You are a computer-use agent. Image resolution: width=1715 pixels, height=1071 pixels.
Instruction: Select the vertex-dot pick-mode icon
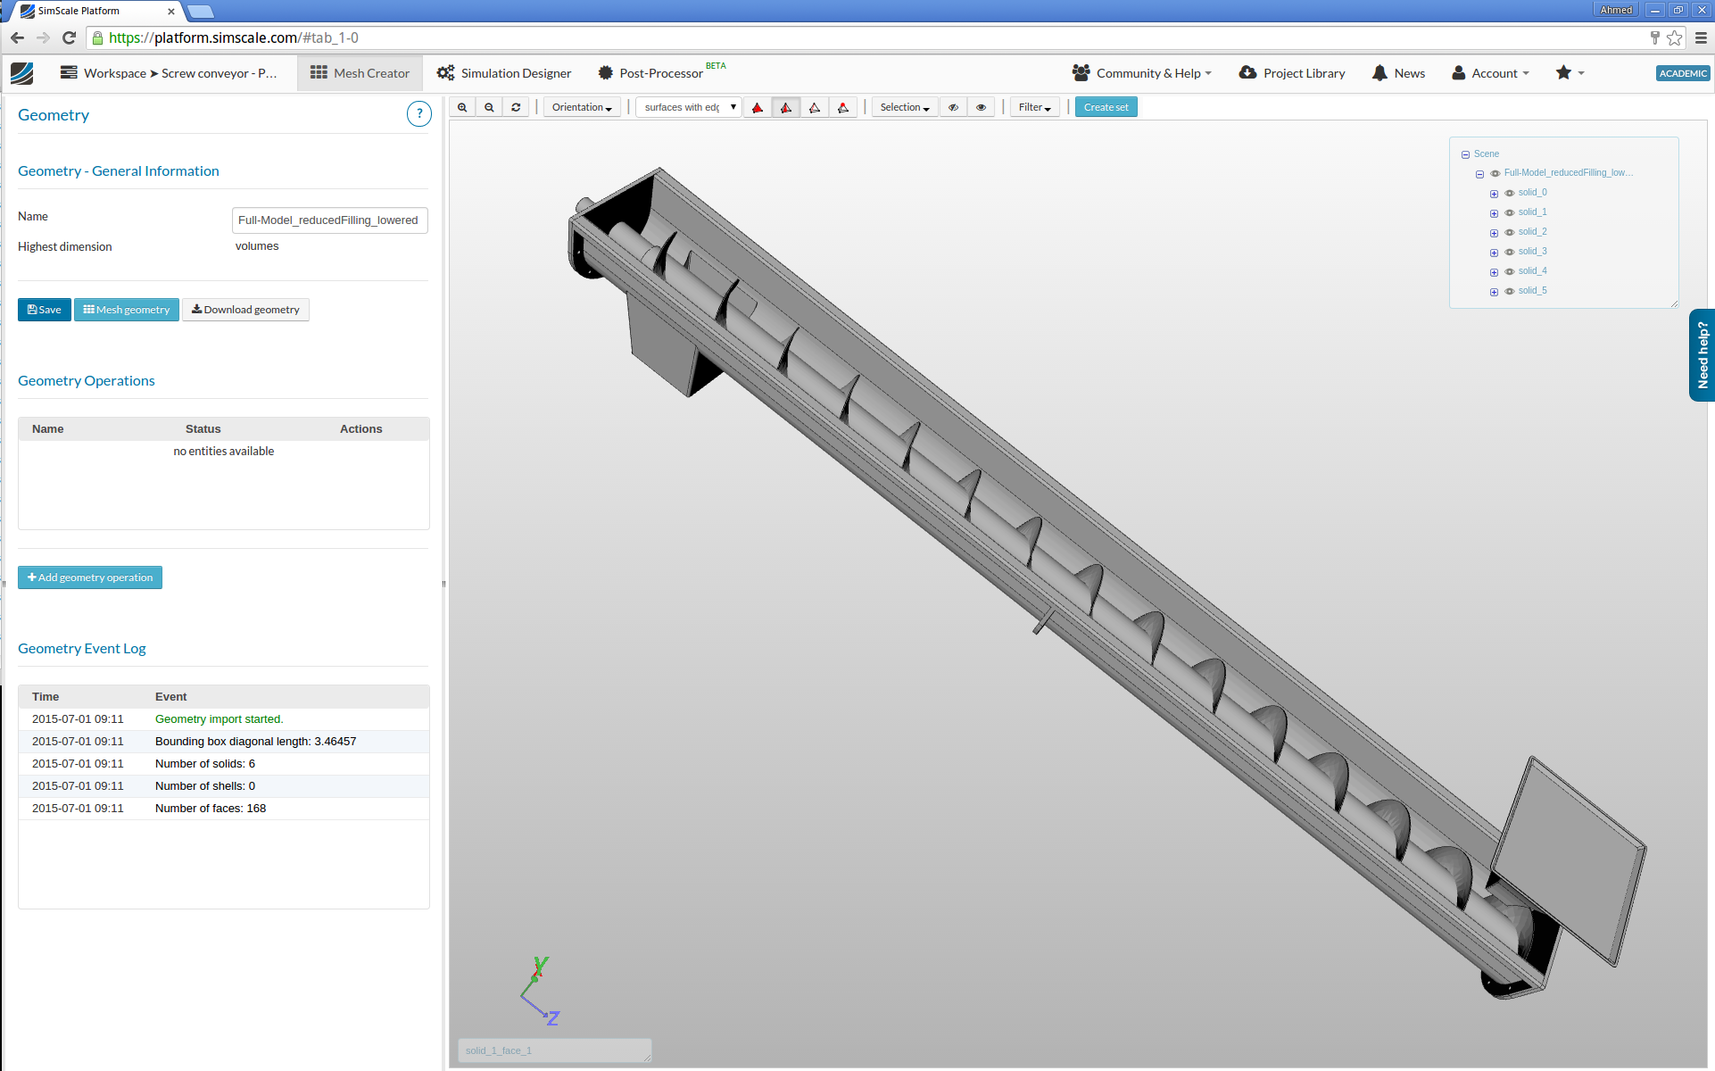pos(843,108)
